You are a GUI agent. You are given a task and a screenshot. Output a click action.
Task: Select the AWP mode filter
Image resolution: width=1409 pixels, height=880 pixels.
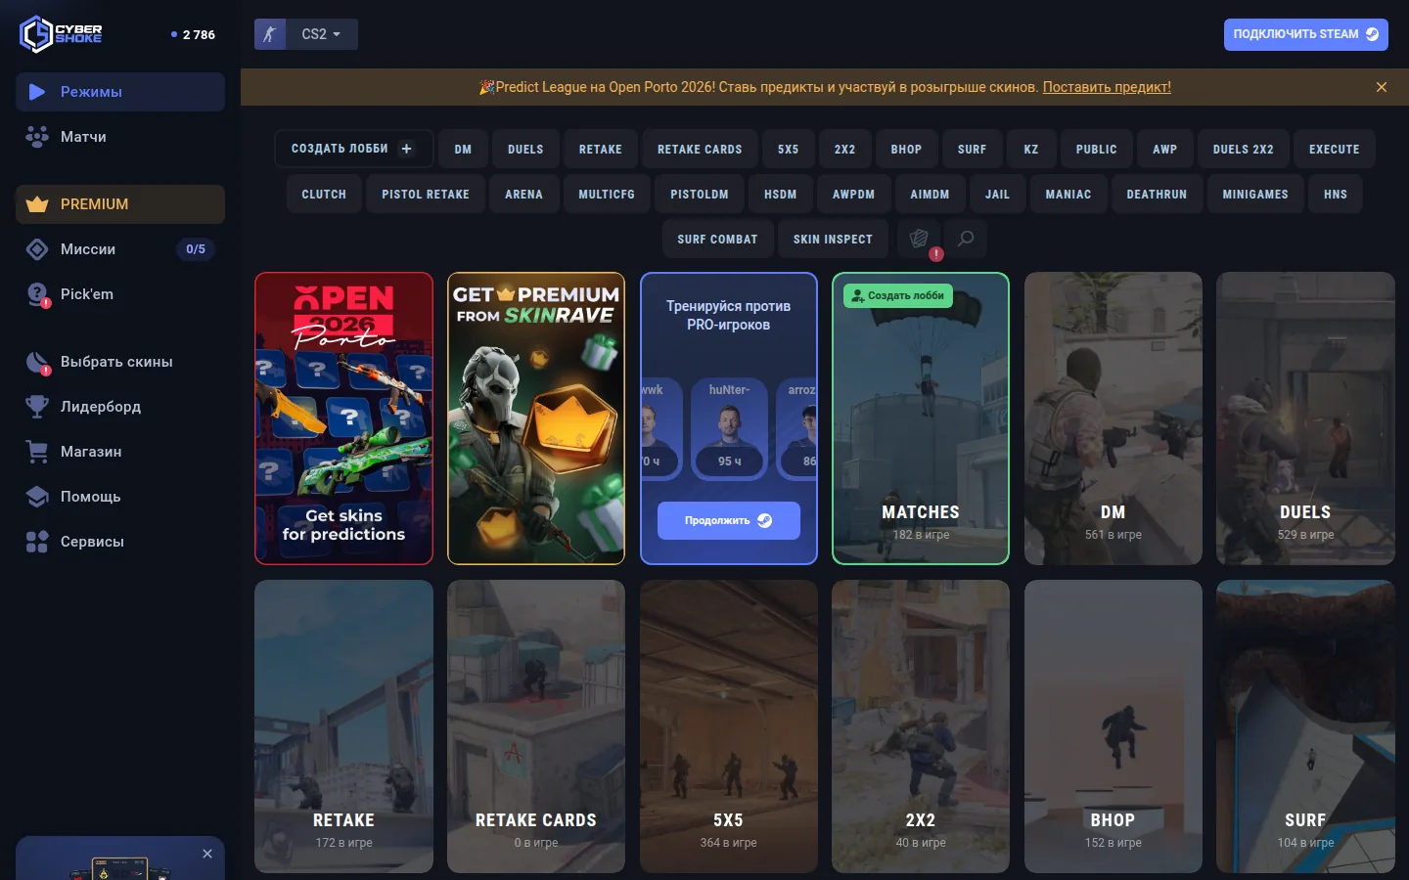[x=1165, y=150]
